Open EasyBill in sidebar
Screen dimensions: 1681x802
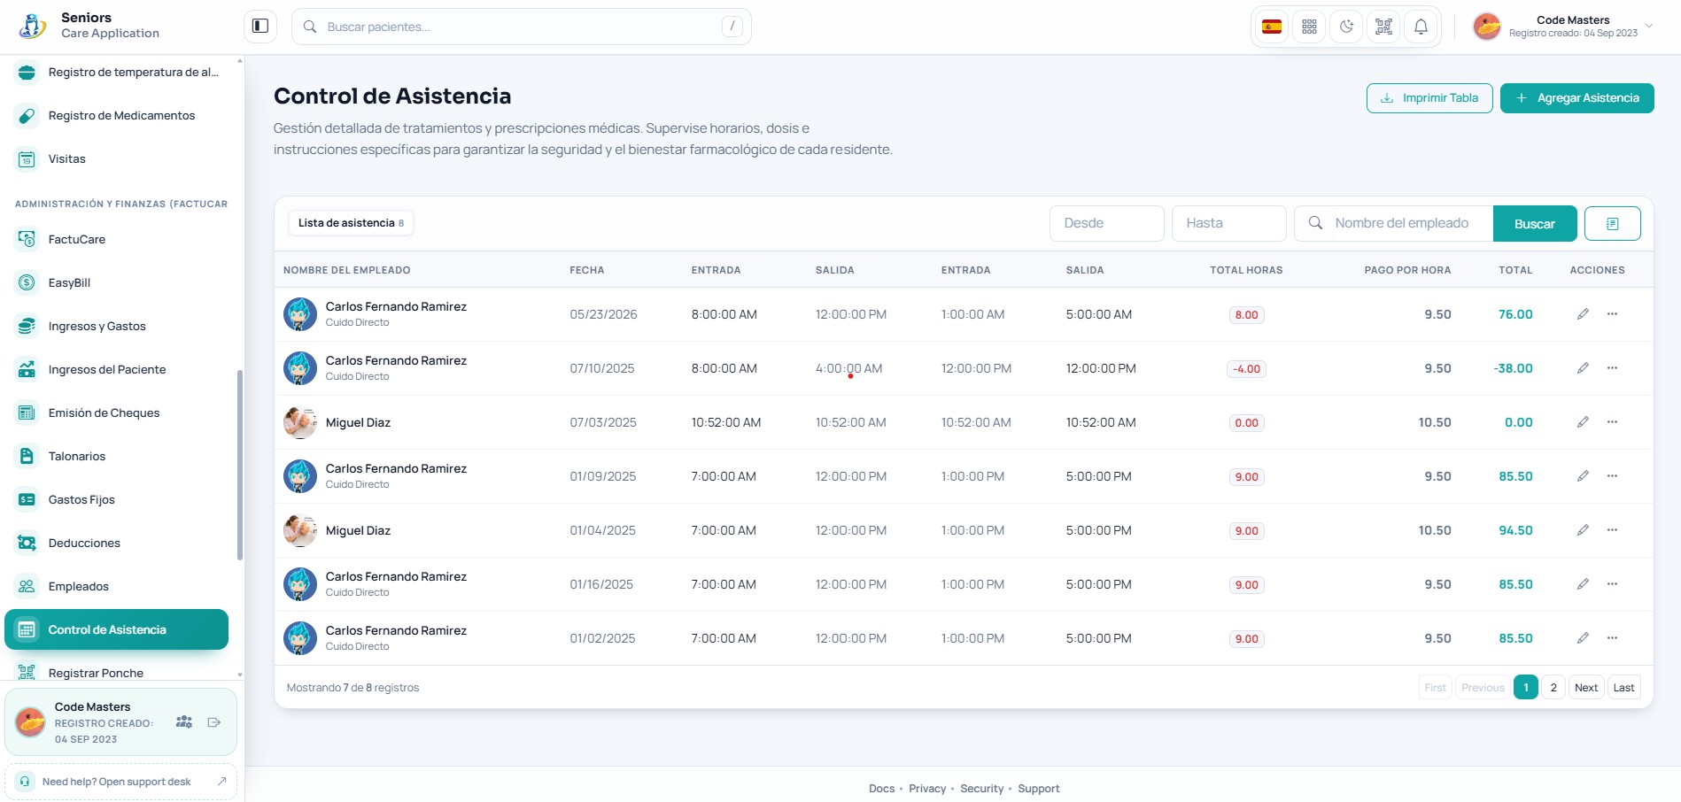point(117,283)
